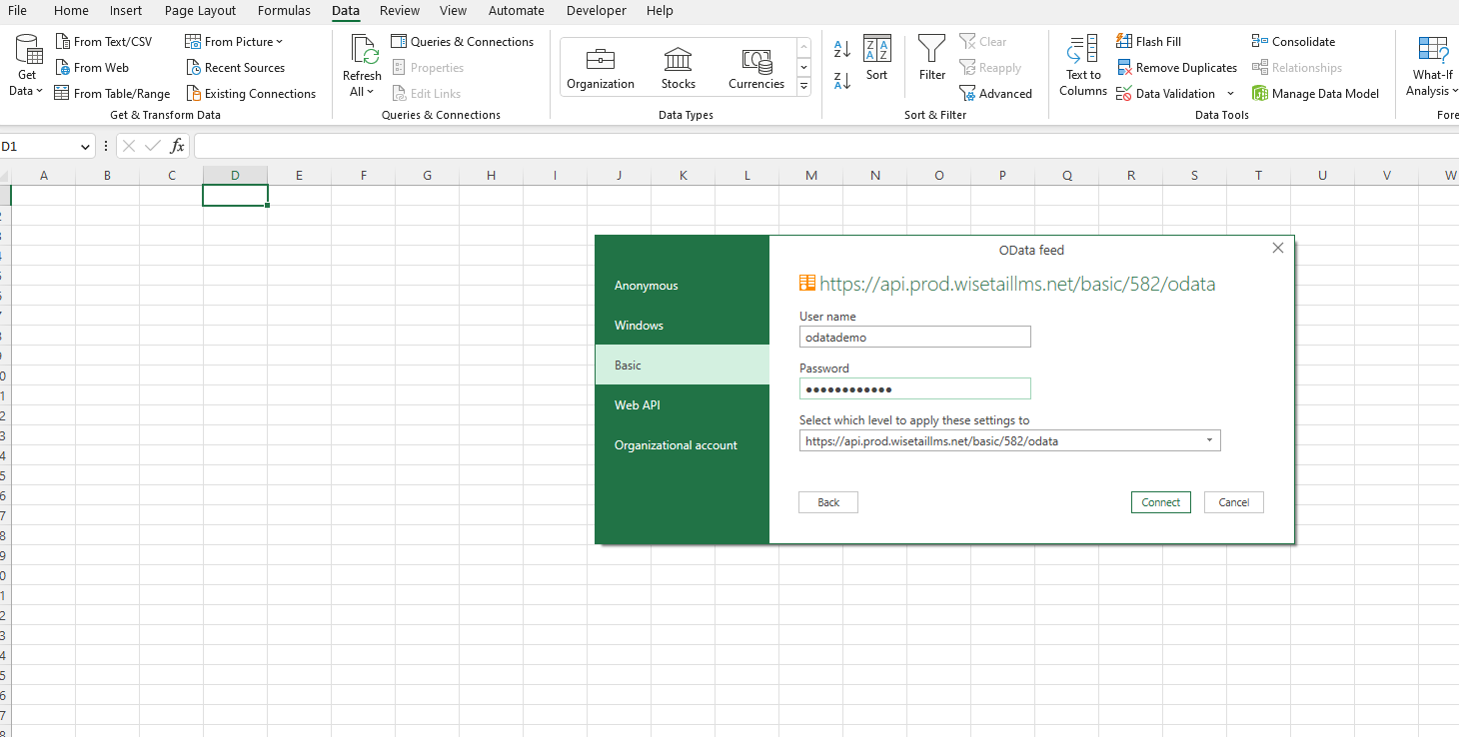Screen dimensions: 1459x737
Task: Select Anonymous authentication in OData dialog
Action: click(x=682, y=286)
